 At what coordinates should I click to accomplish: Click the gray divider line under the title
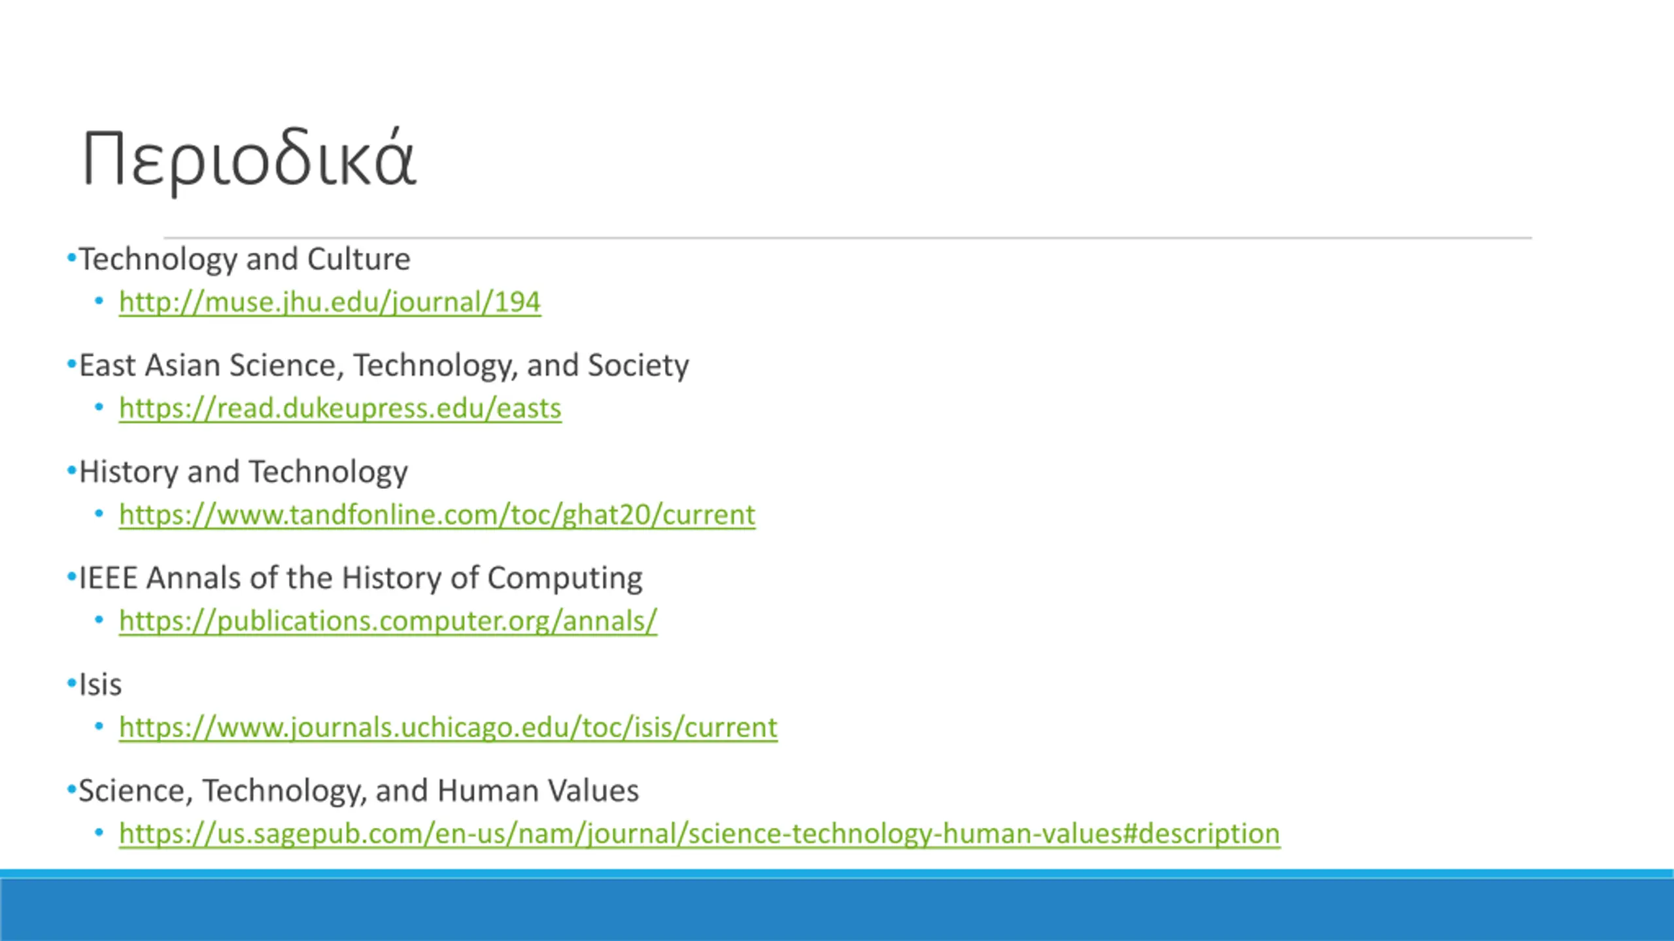coord(847,238)
